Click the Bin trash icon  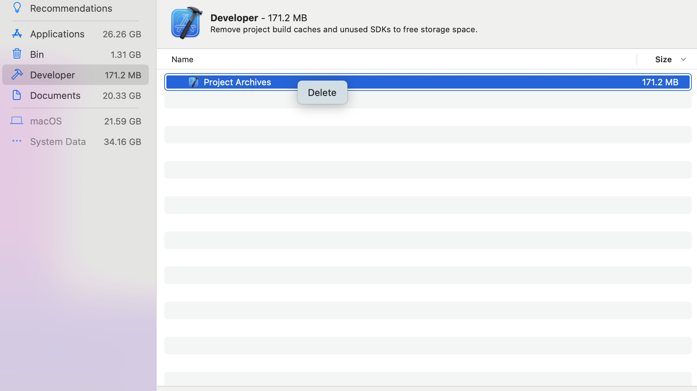point(17,54)
